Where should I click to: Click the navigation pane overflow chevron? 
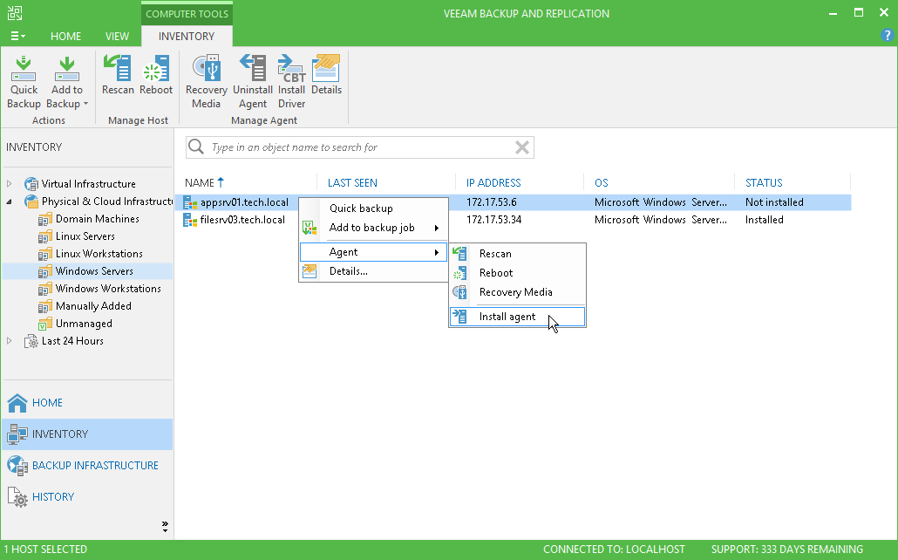[165, 527]
